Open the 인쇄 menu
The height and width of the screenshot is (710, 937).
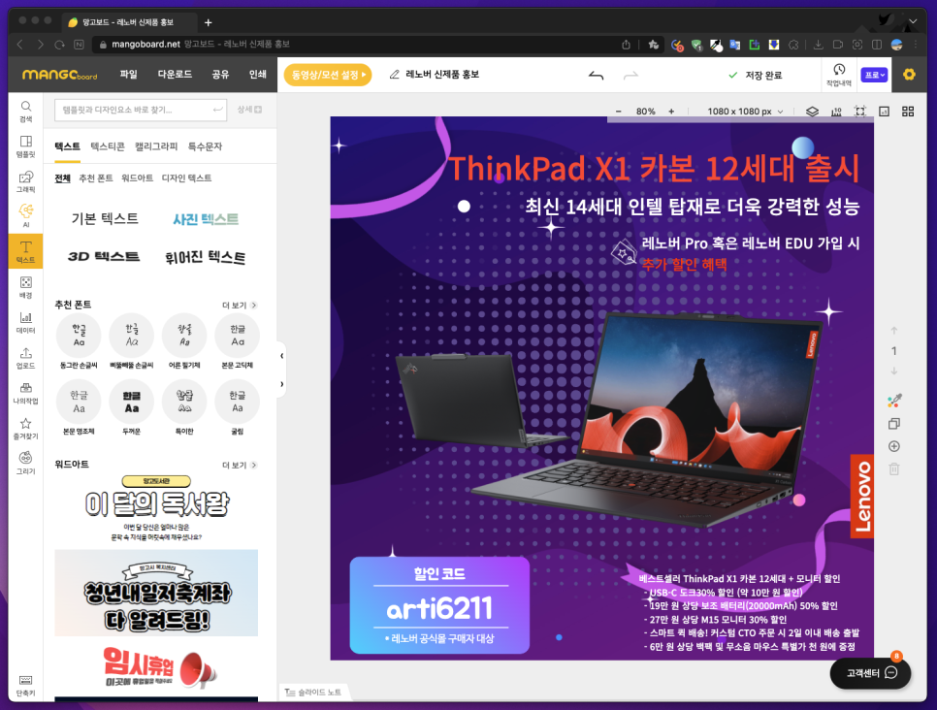[x=258, y=74]
